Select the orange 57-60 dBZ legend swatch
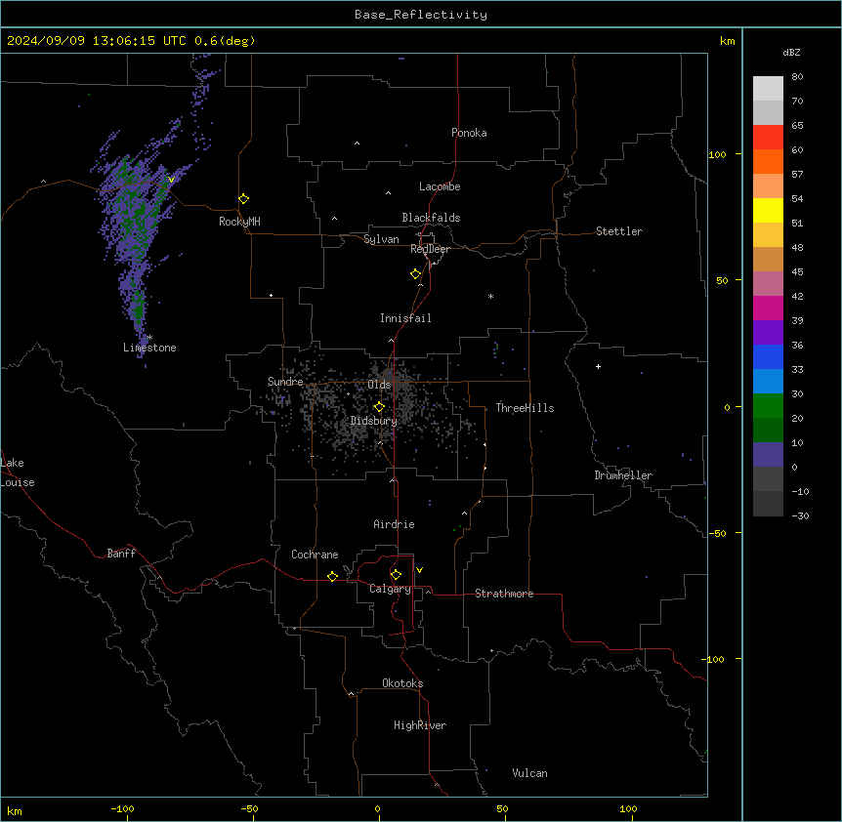 (768, 161)
